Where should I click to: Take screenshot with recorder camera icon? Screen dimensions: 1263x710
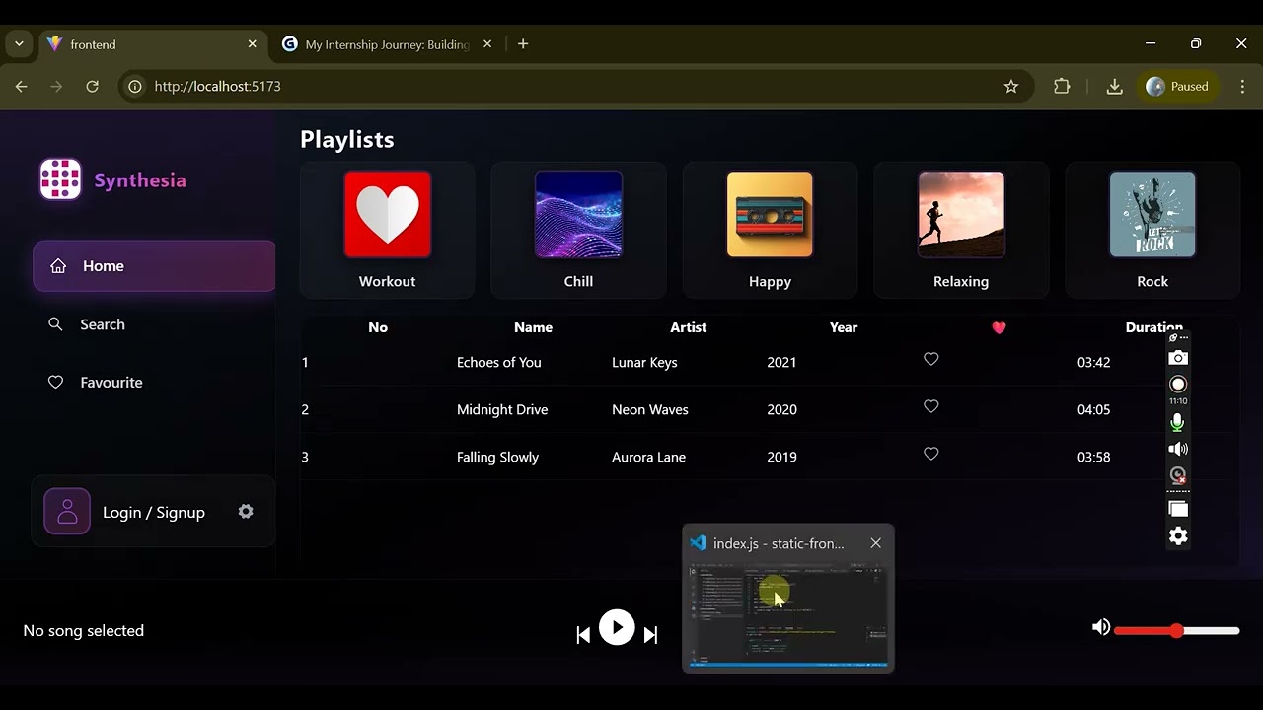click(1178, 358)
